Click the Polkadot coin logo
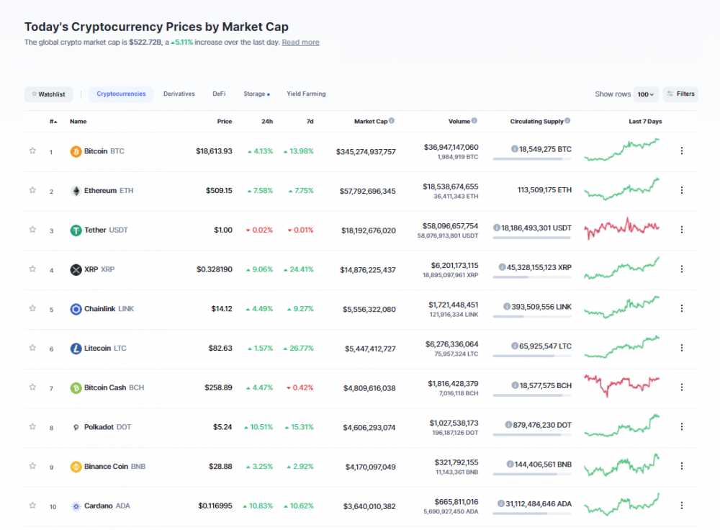Image resolution: width=720 pixels, height=530 pixels. (76, 427)
